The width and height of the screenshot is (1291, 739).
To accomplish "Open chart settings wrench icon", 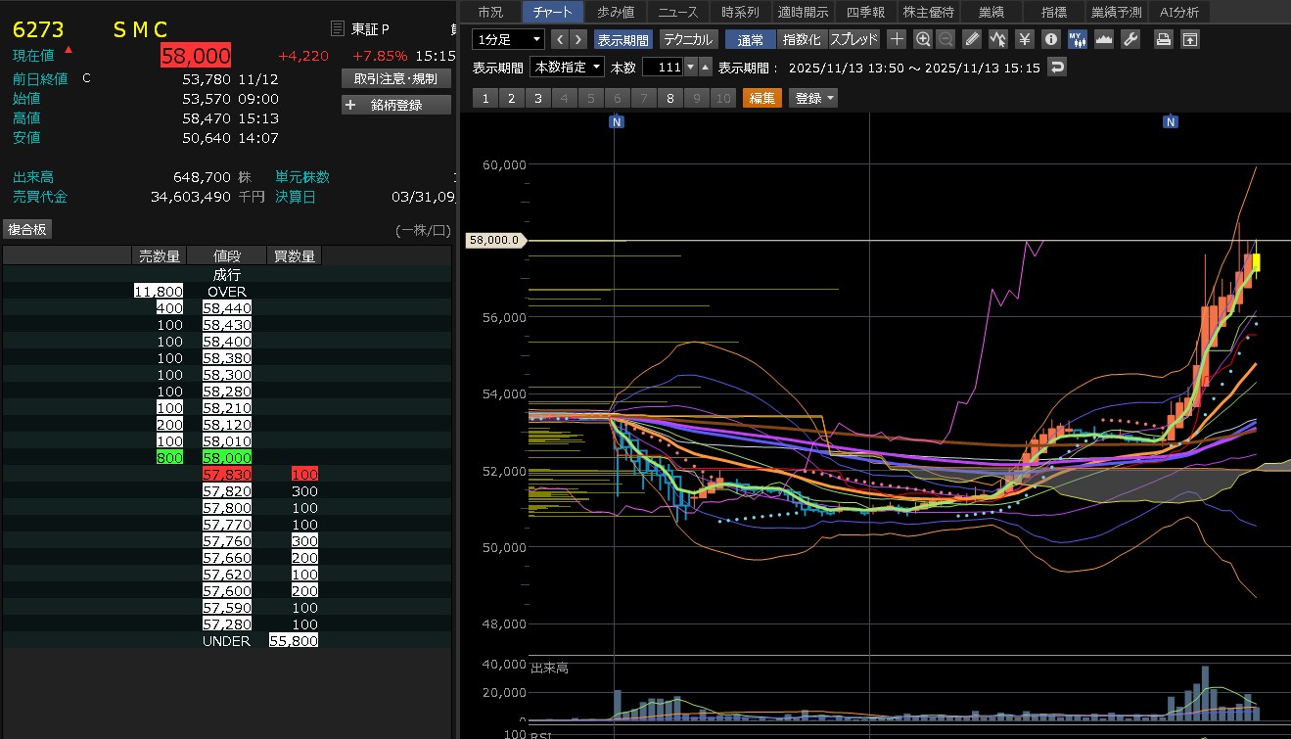I will click(1130, 39).
